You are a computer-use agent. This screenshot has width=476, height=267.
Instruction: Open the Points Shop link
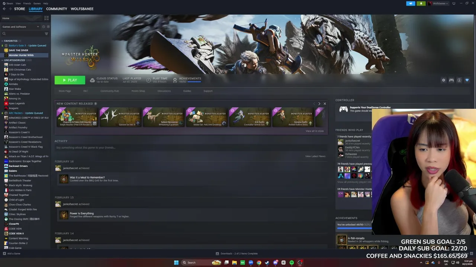[x=138, y=91]
